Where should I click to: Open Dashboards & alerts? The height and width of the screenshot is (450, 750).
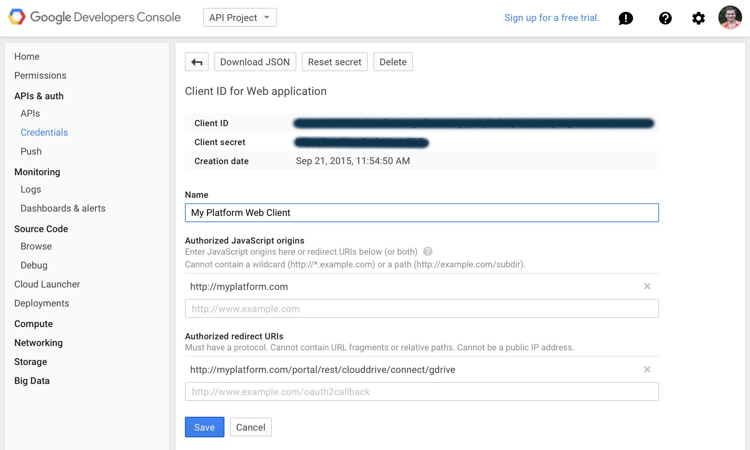63,208
